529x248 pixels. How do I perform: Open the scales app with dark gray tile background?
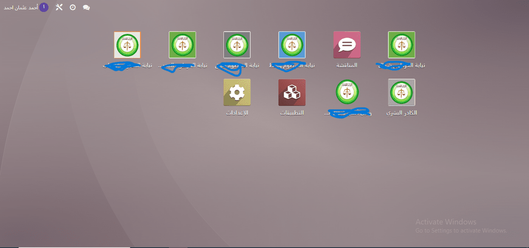point(237,45)
